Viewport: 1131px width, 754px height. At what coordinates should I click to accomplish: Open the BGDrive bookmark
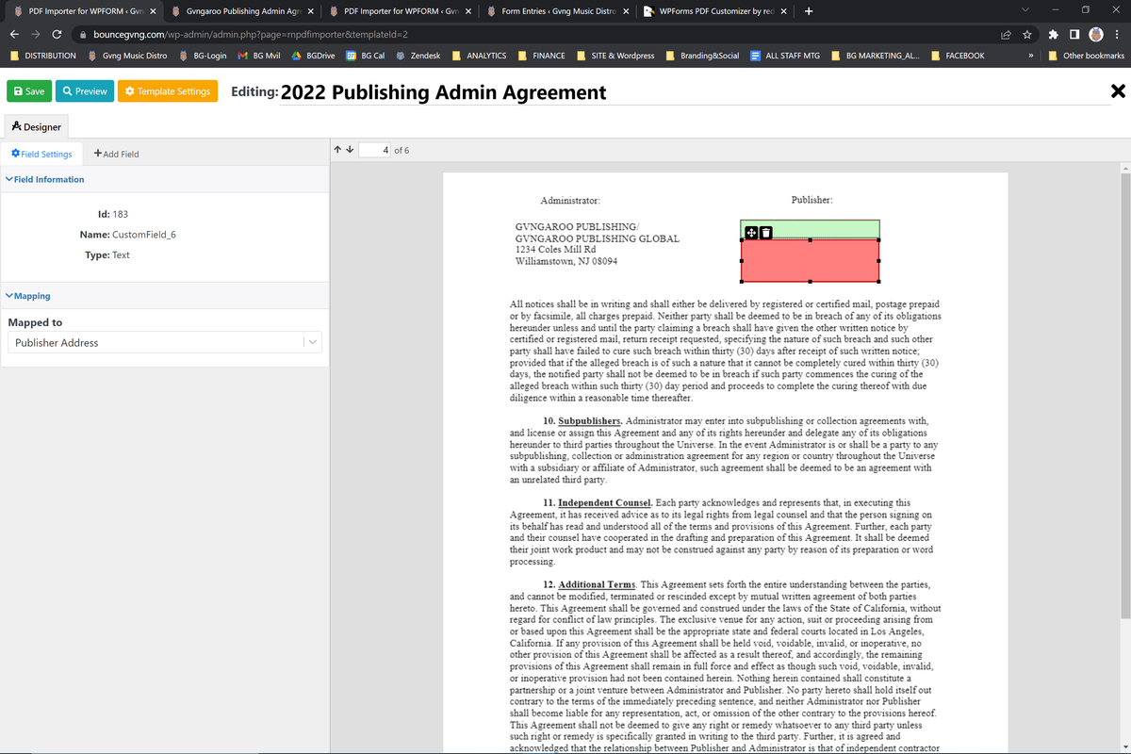pyautogui.click(x=313, y=56)
